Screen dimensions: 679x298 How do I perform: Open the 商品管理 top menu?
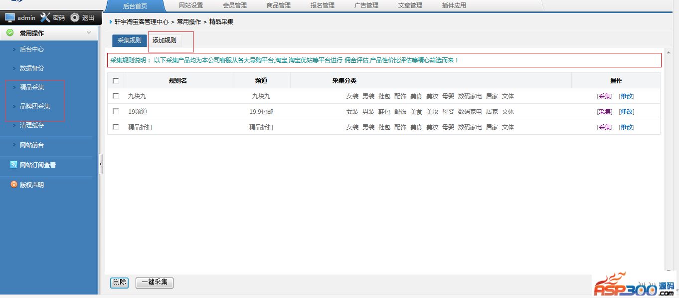click(x=278, y=5)
